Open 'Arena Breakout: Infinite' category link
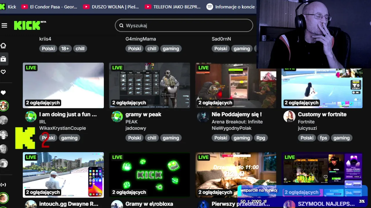The height and width of the screenshot is (208, 371). pos(237,122)
